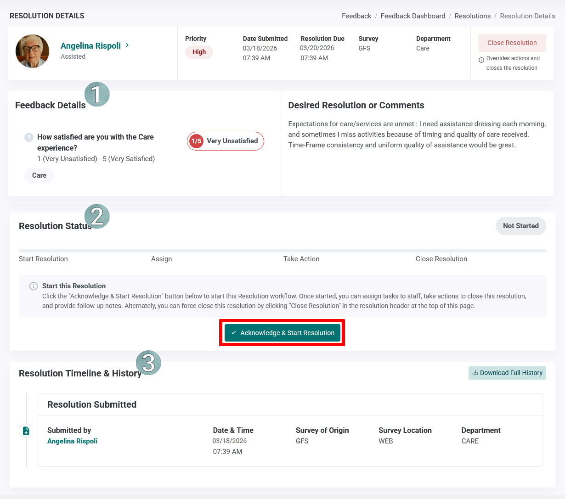Click the Resolution Timeline & History heading
This screenshot has width=565, height=499.
point(80,373)
